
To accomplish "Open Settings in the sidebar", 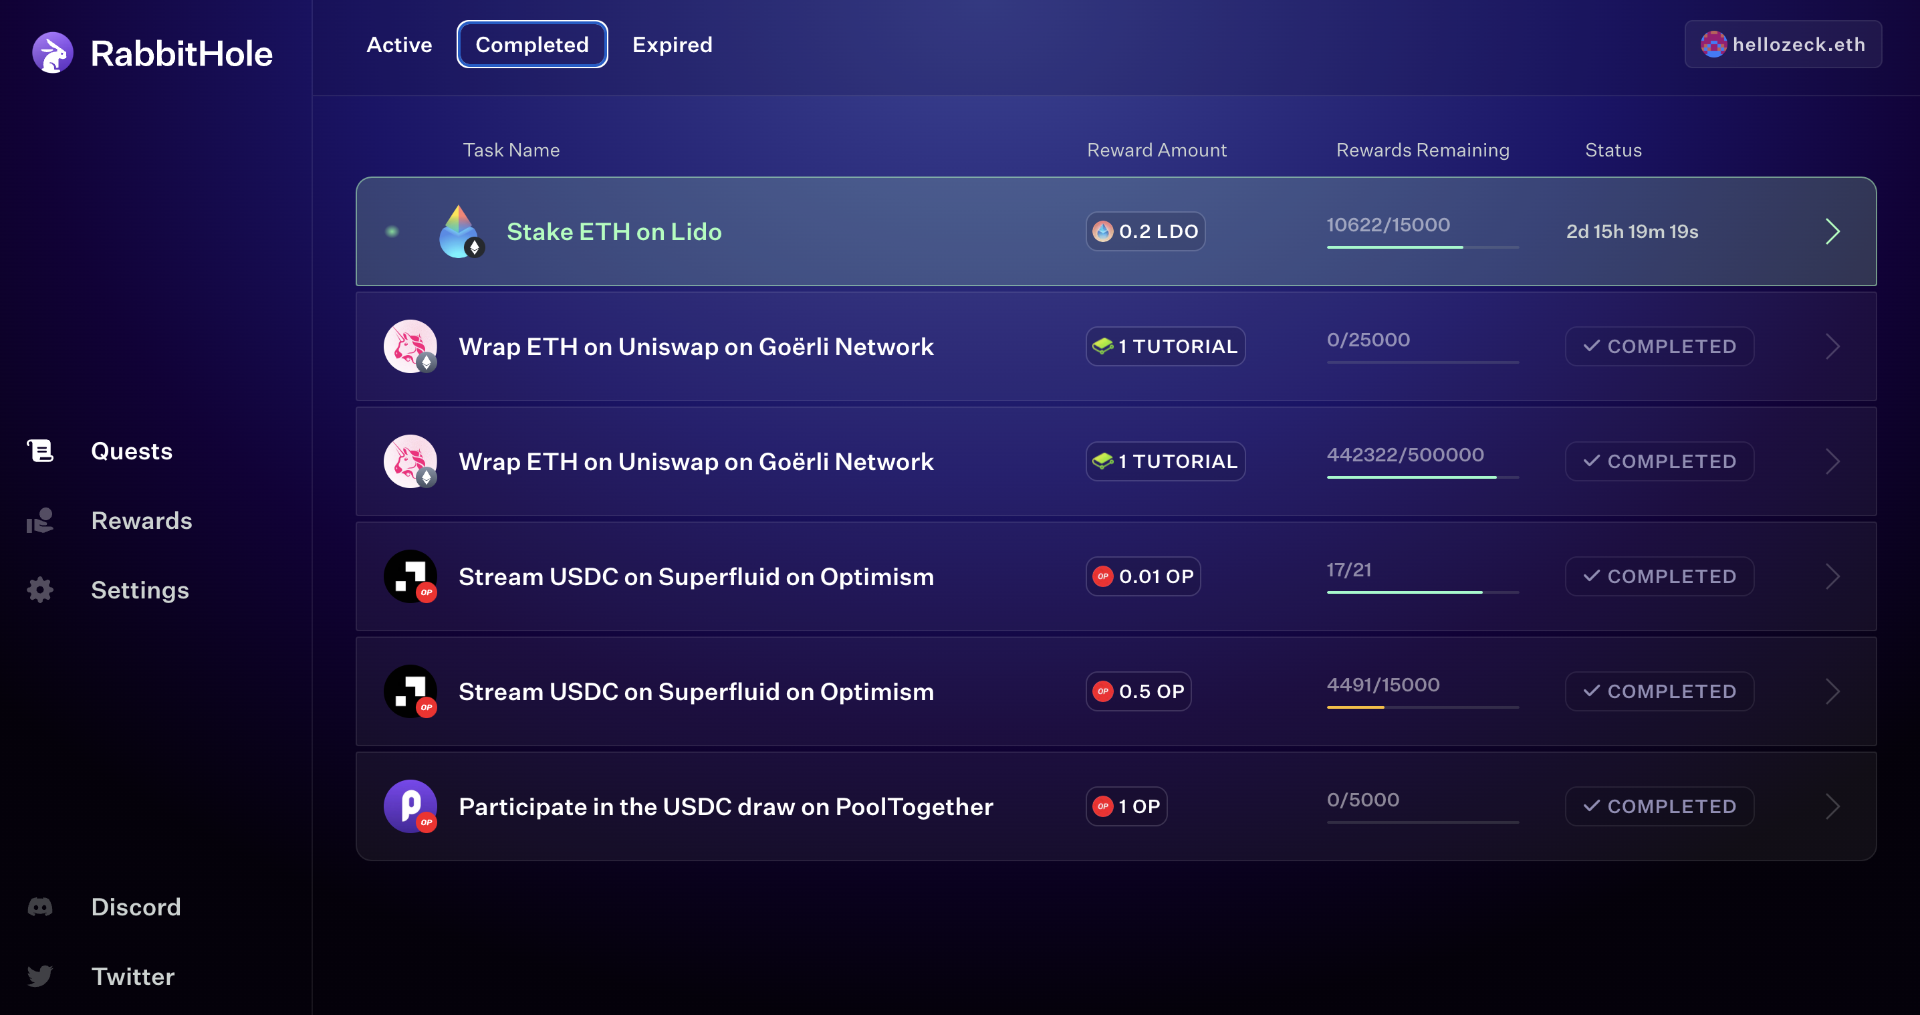I will pyautogui.click(x=140, y=590).
